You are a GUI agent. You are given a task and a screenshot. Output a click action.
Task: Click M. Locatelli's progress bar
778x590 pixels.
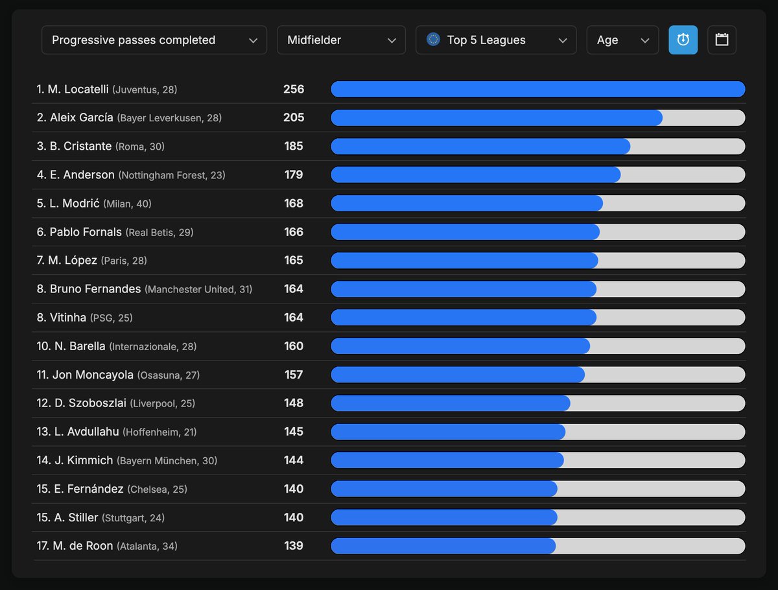(x=538, y=89)
